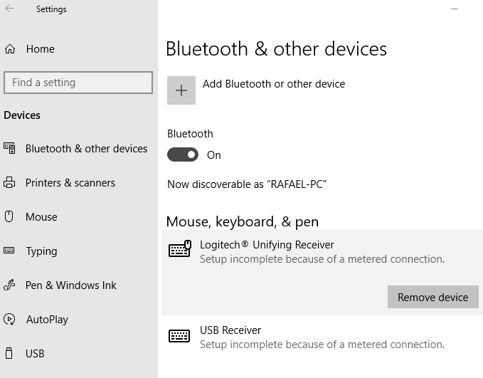The width and height of the screenshot is (483, 378).
Task: Turn off the Bluetooth toggle
Action: click(183, 154)
